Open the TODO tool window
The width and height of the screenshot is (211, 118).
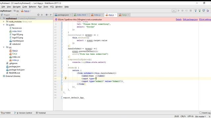point(6,113)
